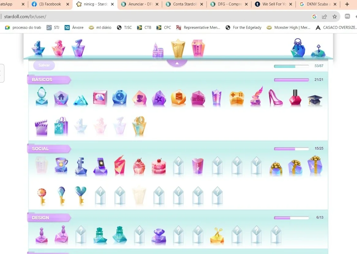Click the first purple mannequin badge
This screenshot has height=254, width=357.
[x=42, y=236]
